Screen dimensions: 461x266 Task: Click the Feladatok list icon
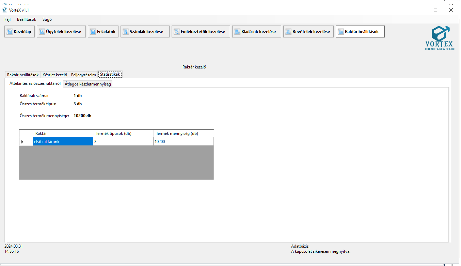93,32
